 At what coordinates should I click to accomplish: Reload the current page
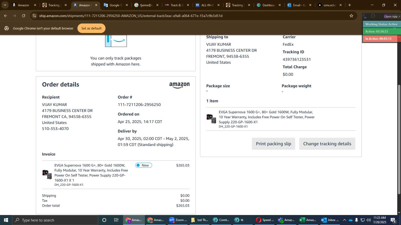pyautogui.click(x=24, y=16)
